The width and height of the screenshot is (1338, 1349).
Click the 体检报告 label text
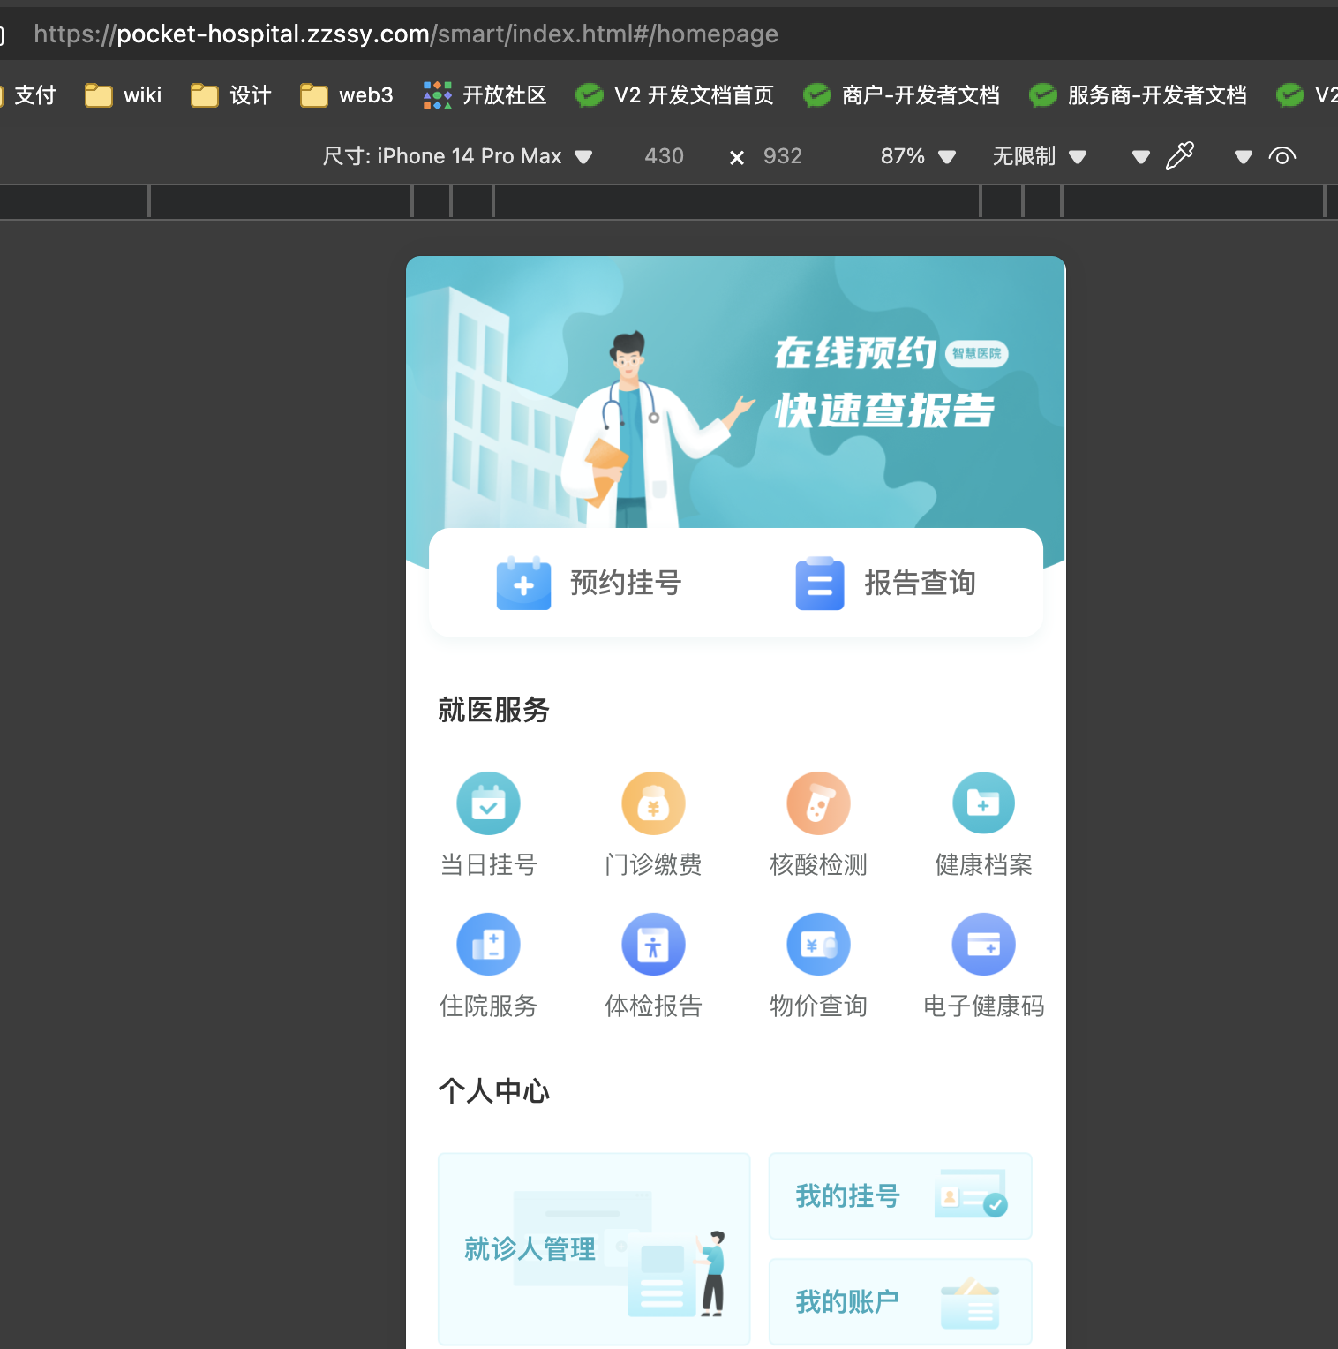[653, 1006]
